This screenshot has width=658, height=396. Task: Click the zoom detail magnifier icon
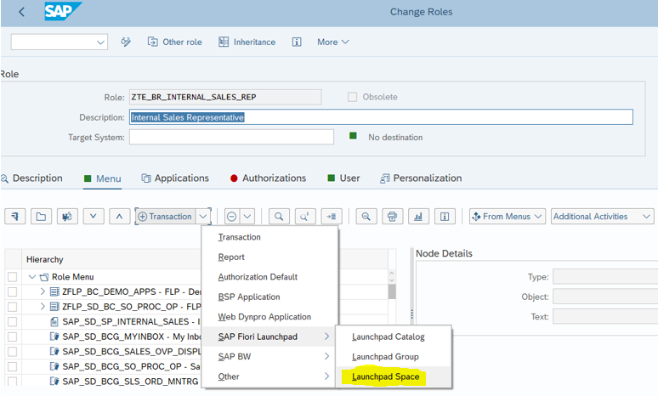366,217
